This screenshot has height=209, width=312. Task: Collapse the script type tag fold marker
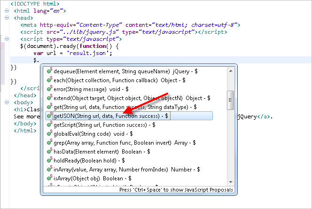pos(7,39)
